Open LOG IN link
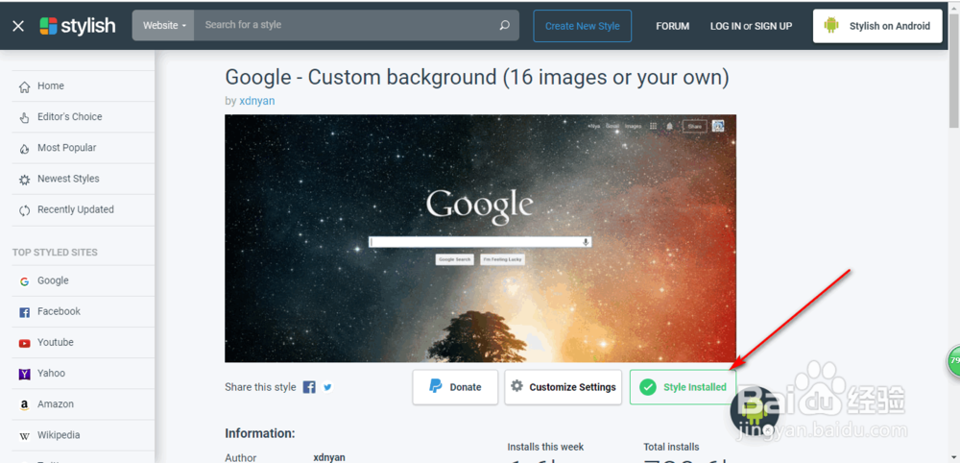 coord(726,26)
